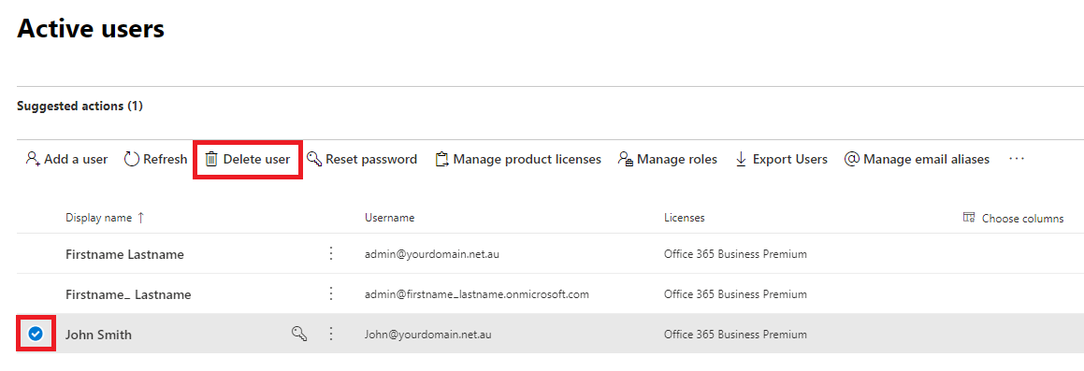Click the Manage product licenses clipboard icon

(x=441, y=159)
